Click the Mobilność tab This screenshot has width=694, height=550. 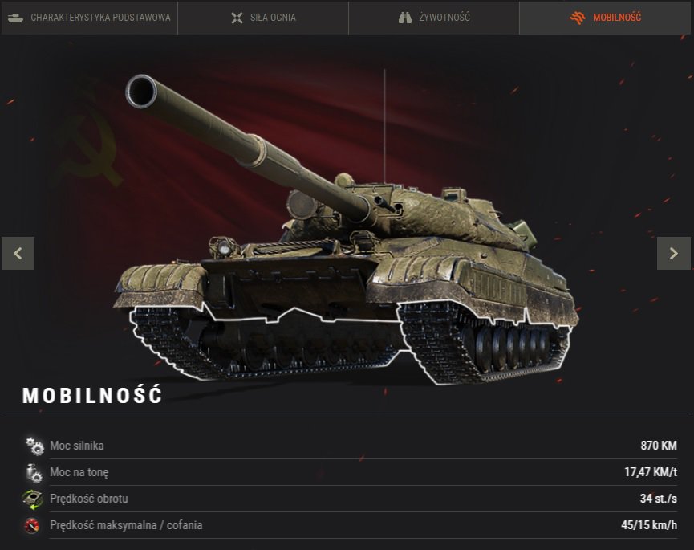605,18
